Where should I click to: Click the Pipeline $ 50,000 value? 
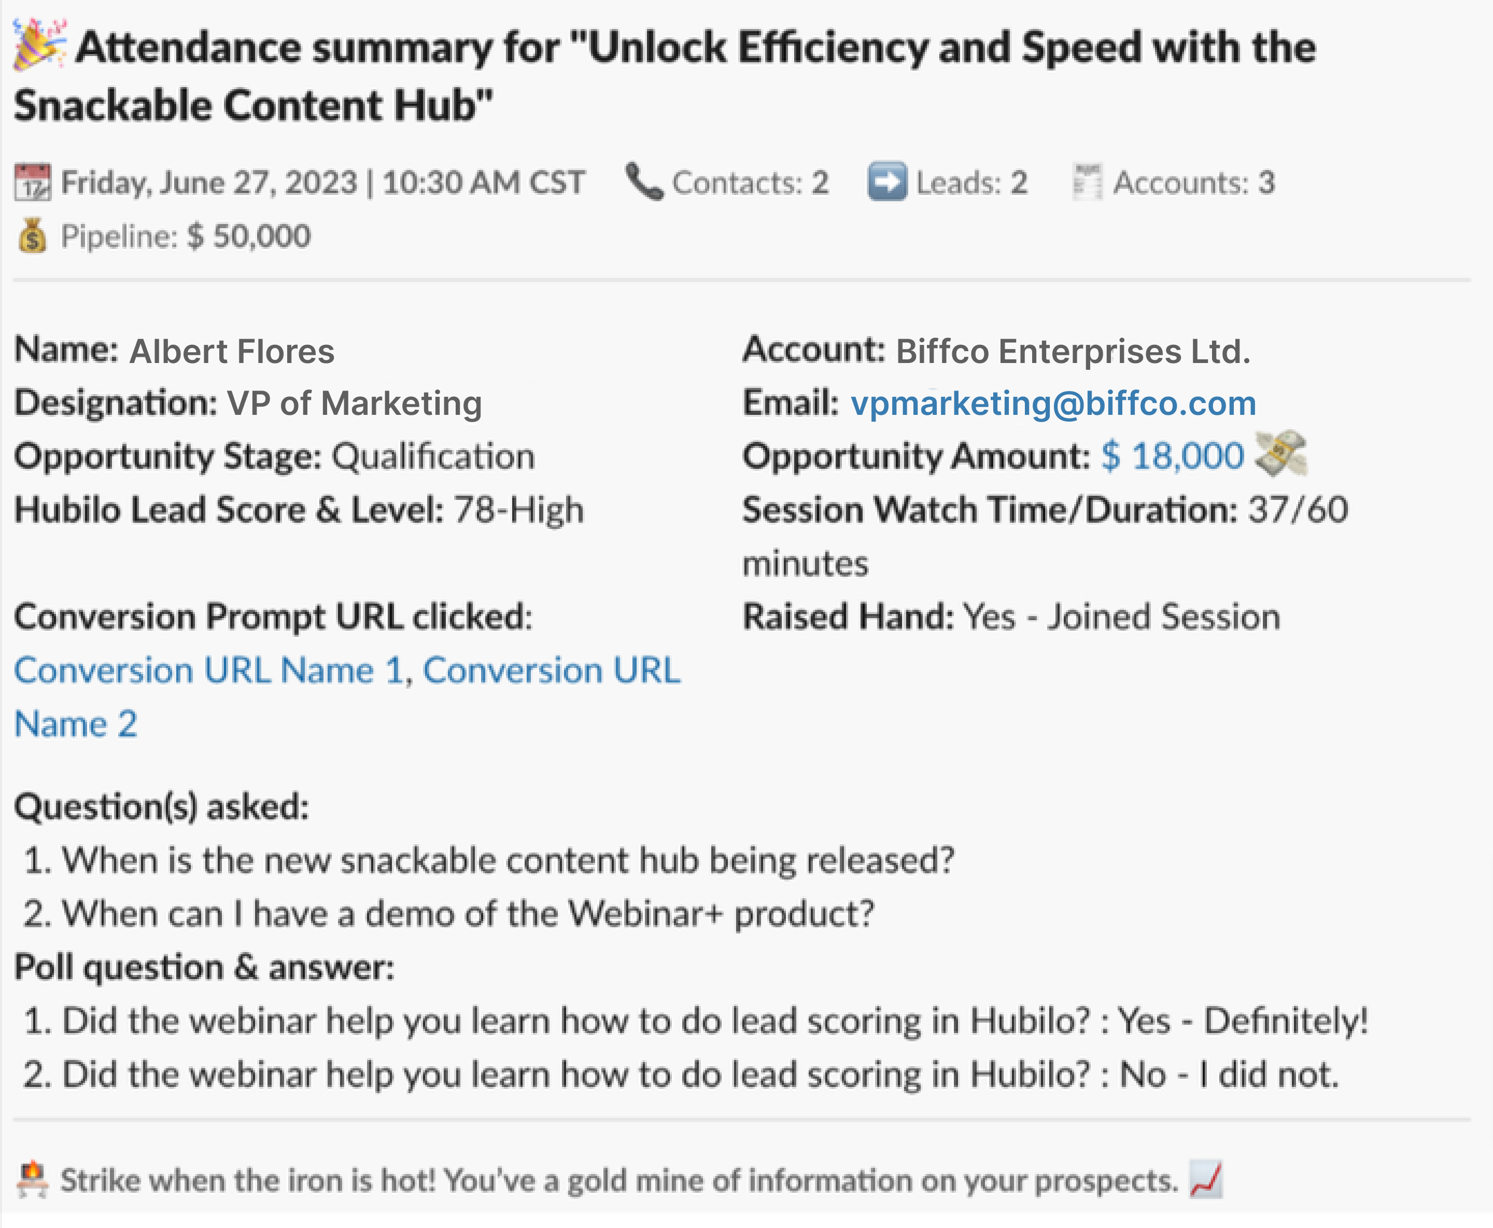point(248,236)
